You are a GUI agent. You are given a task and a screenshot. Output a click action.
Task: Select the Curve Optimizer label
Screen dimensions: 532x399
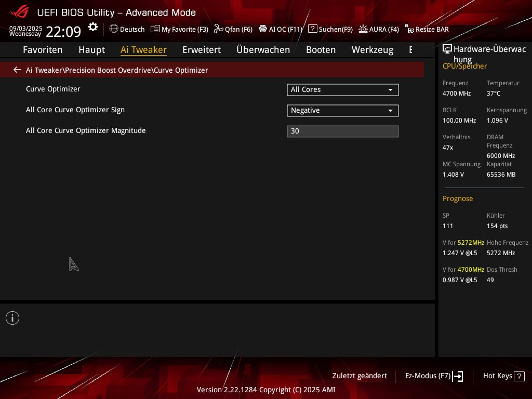[54, 89]
